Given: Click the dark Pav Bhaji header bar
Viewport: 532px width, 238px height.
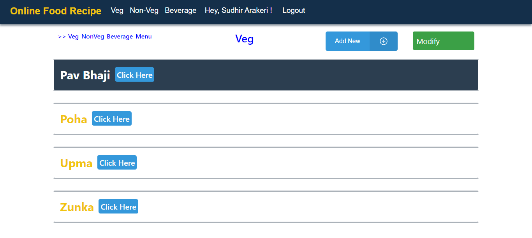Looking at the screenshot, I should (266, 75).
